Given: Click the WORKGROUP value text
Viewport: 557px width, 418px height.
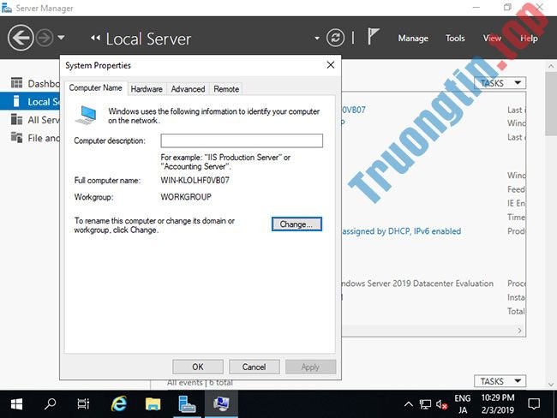Looking at the screenshot, I should tap(186, 197).
